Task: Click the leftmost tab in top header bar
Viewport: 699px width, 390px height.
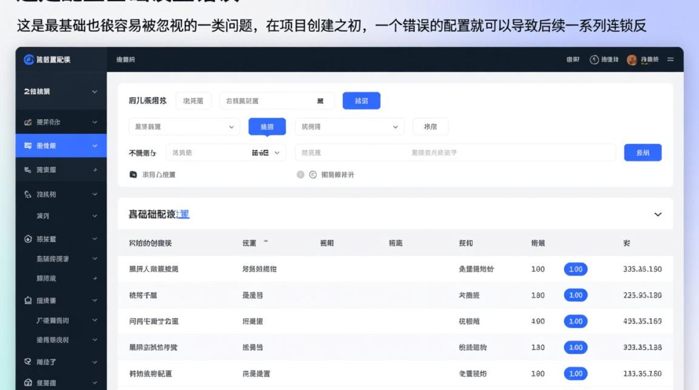Action: coord(125,60)
